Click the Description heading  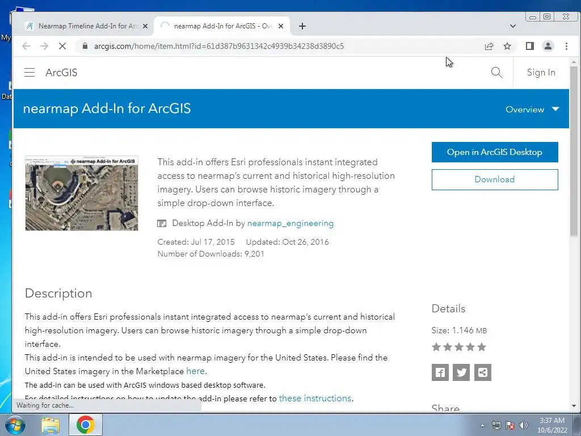pyautogui.click(x=58, y=294)
